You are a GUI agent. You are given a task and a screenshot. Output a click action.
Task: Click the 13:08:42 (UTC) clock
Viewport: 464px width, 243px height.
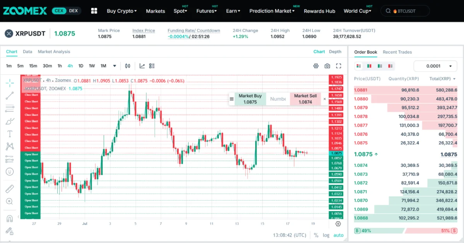(x=290, y=235)
